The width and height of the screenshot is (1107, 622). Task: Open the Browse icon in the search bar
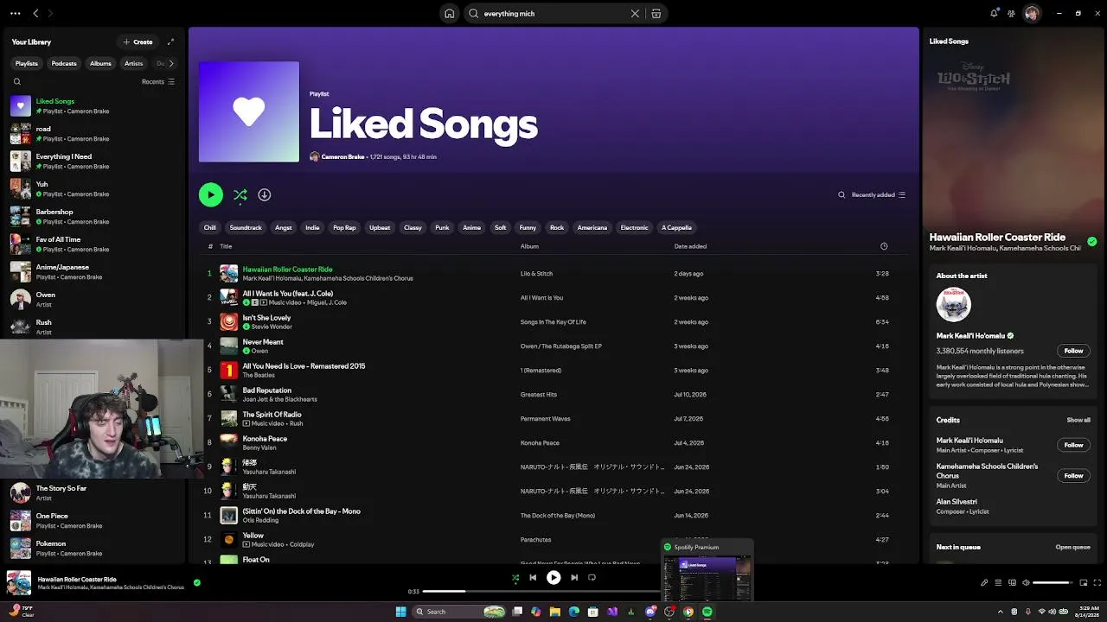pyautogui.click(x=656, y=14)
